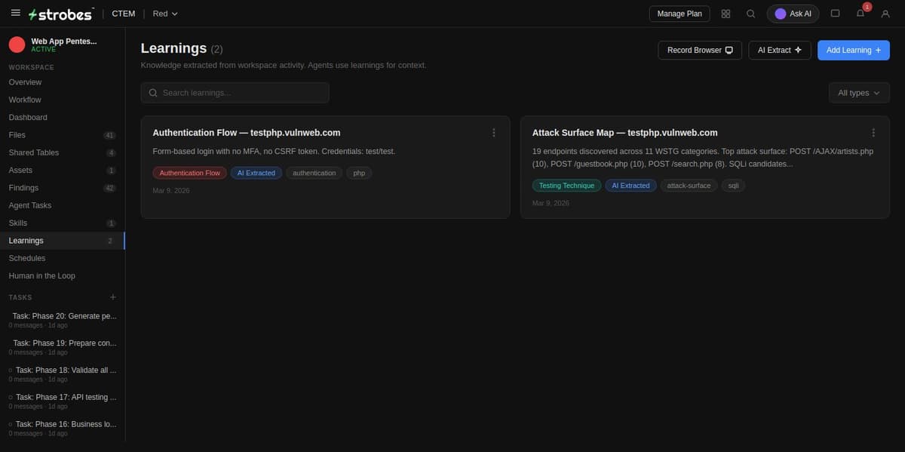Click the search magnifier icon in top bar
This screenshot has height=452, width=905.
(750, 14)
